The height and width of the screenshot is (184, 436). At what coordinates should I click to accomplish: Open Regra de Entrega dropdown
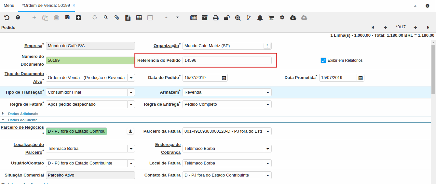coord(268,104)
